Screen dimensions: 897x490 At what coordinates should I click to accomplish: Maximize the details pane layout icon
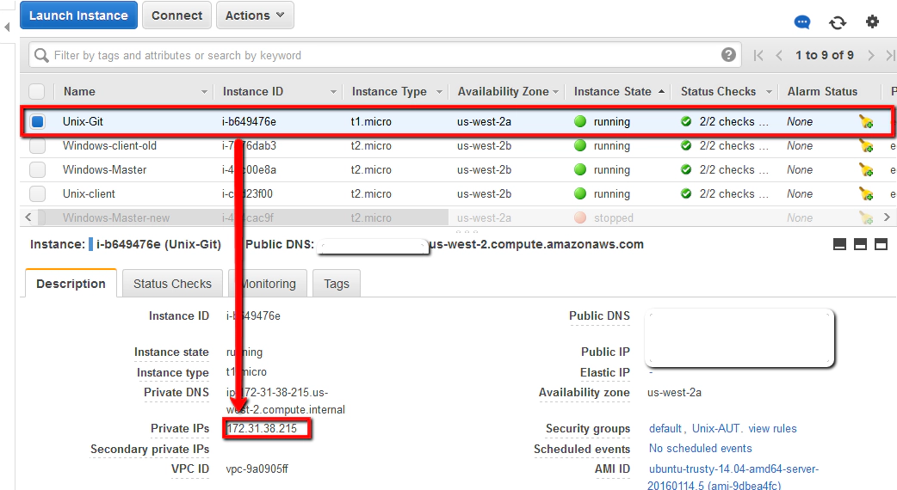881,244
